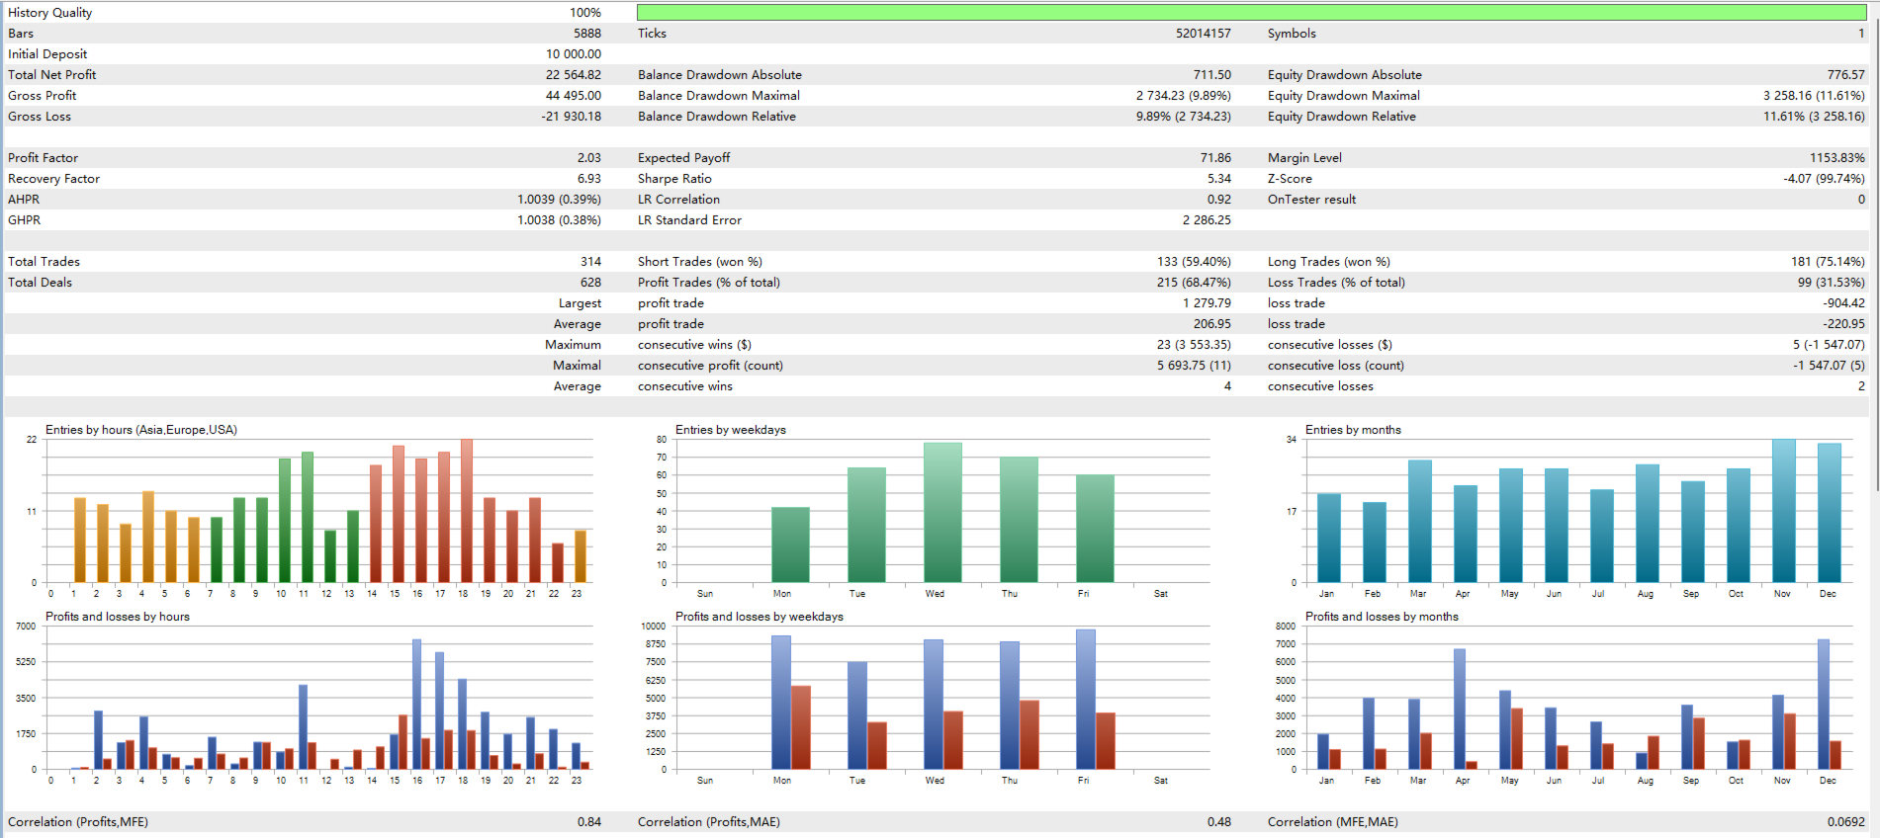Viewport: 1880px width, 838px height.
Task: Click the Wed bar in Entries by weekdays
Action: click(942, 512)
